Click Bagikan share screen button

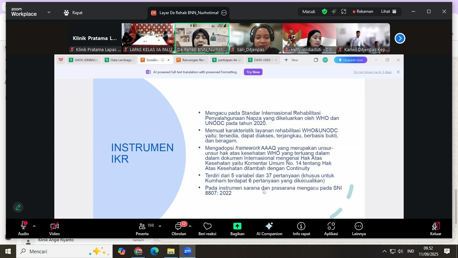(x=237, y=229)
